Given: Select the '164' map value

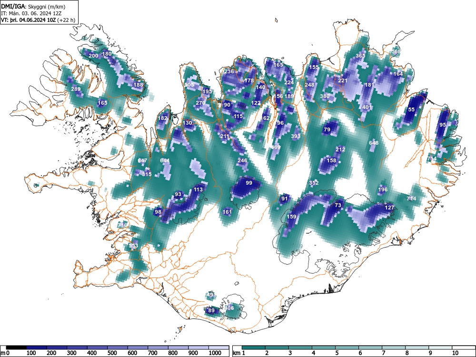Looking at the screenshot, I should tap(398, 73).
